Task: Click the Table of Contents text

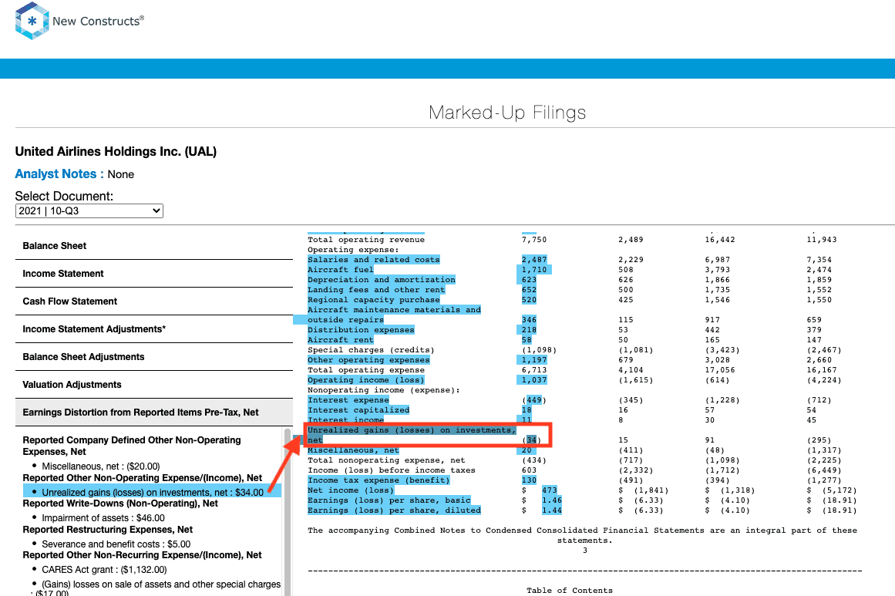Action: coord(570,591)
